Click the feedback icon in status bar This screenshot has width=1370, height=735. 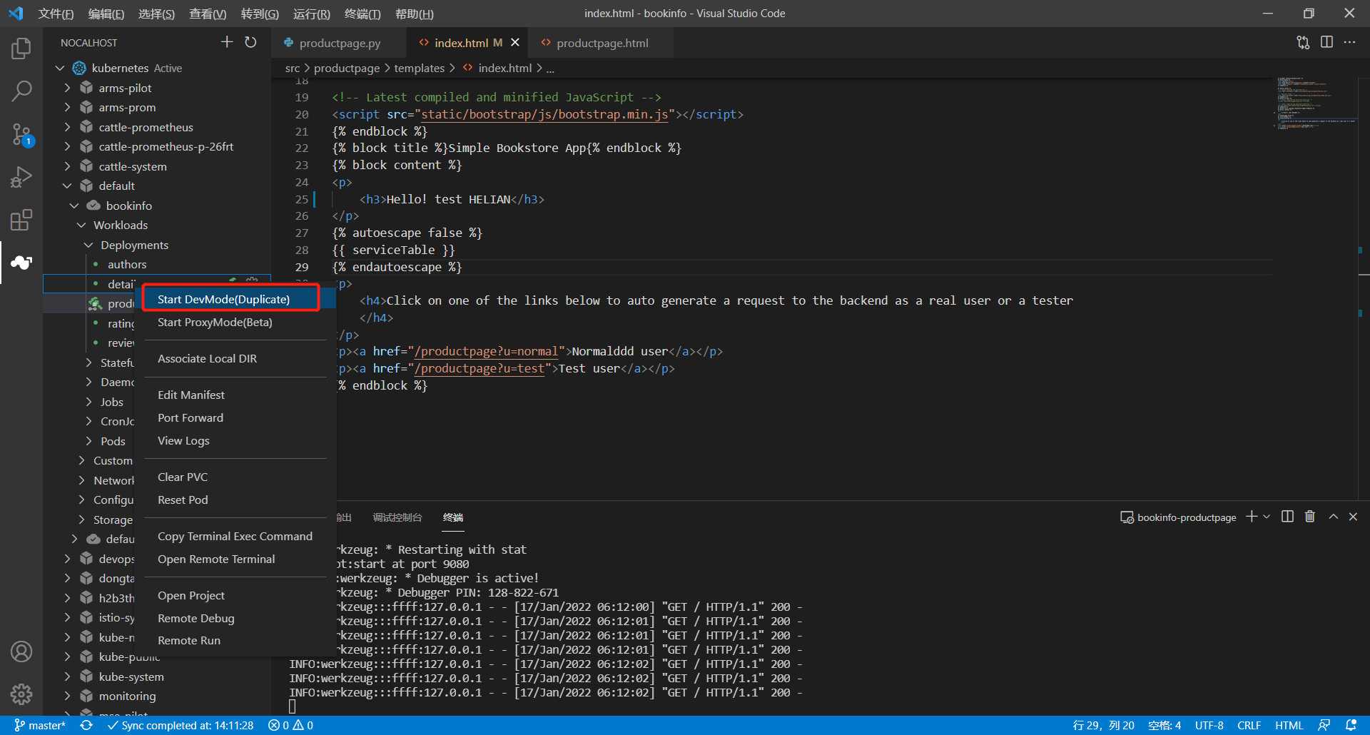tap(1324, 725)
